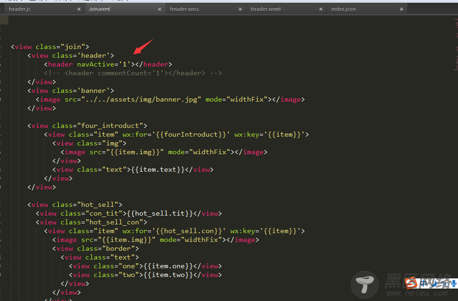The width and height of the screenshot is (458, 301).
Task: Click mode="widthFix" on banner image line
Action: point(236,99)
